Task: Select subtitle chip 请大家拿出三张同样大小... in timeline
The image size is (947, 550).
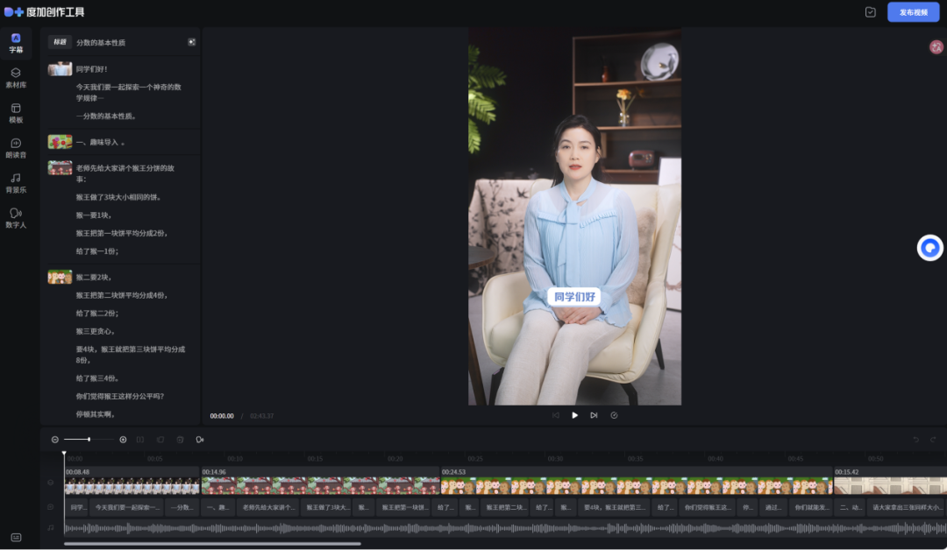Action: tap(907, 507)
